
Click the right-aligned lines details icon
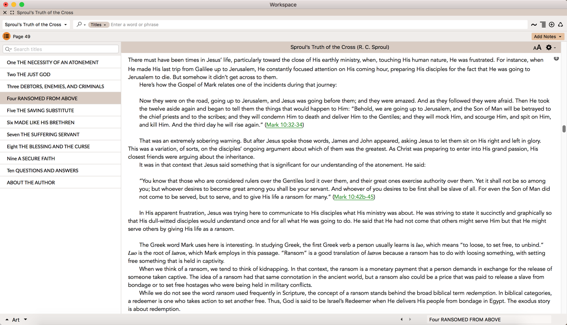(543, 25)
